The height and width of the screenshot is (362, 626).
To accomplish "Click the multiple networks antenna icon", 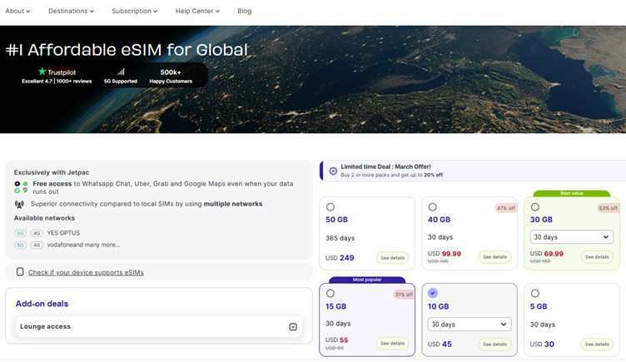I will (19, 204).
